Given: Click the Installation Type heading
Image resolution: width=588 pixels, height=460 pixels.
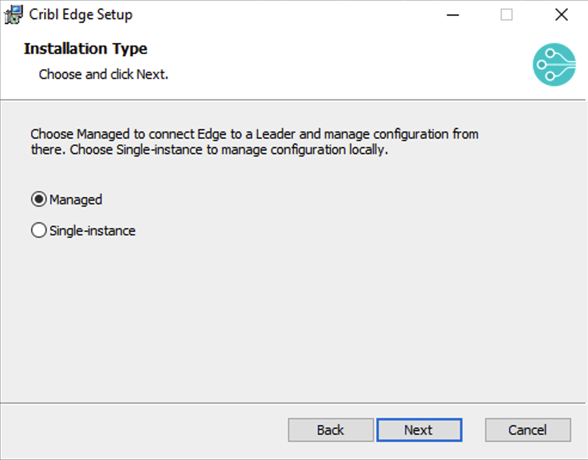Looking at the screenshot, I should click(x=85, y=48).
